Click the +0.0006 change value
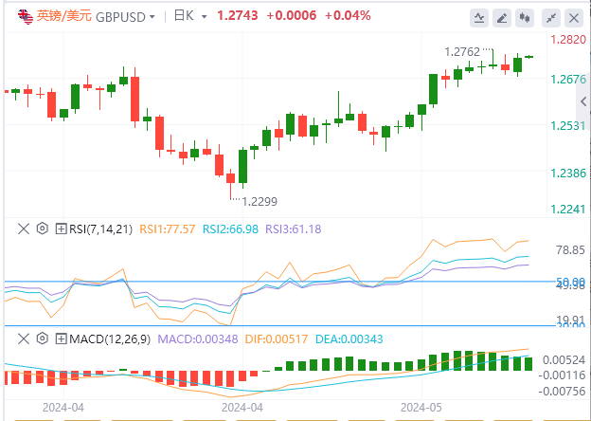The width and height of the screenshot is (591, 421). click(x=292, y=16)
